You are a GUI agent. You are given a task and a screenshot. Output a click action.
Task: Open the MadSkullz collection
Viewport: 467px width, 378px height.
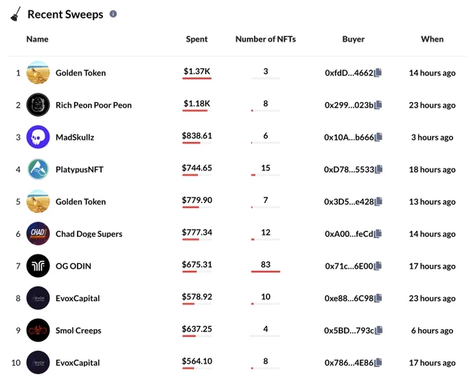(75, 137)
